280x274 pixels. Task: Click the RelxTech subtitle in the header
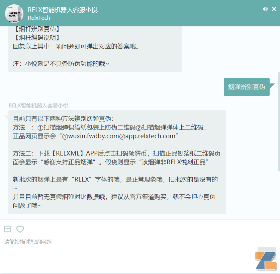coord(39,18)
